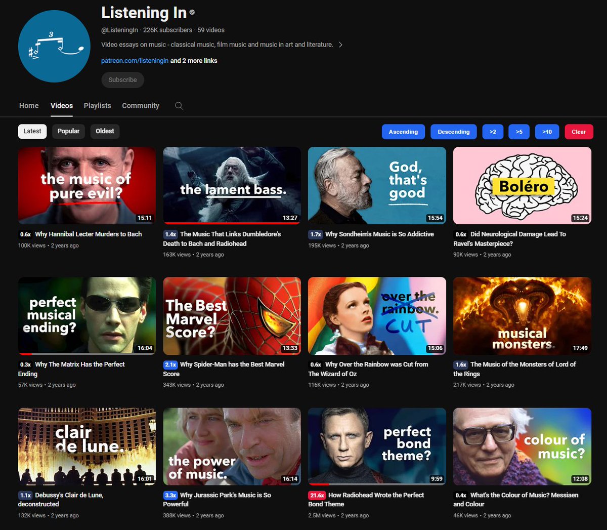Open the 'clair de lune' thumbnail

coord(87,446)
